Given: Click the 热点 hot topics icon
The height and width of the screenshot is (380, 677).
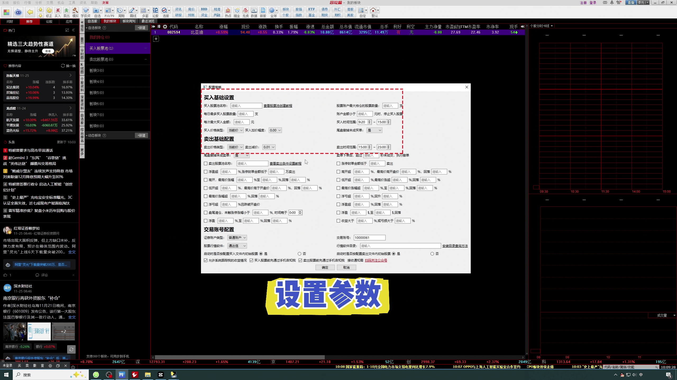Looking at the screenshot, I should 228,11.
